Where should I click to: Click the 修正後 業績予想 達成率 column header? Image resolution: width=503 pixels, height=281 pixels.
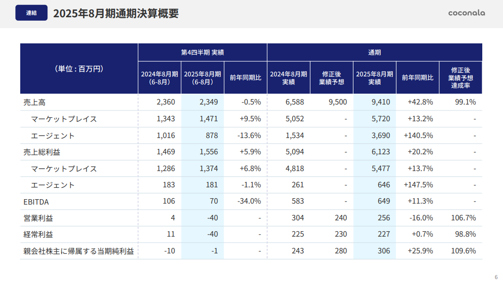point(460,78)
